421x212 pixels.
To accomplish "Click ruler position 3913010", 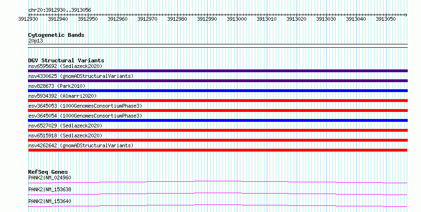I will pyautogui.click(x=267, y=19).
